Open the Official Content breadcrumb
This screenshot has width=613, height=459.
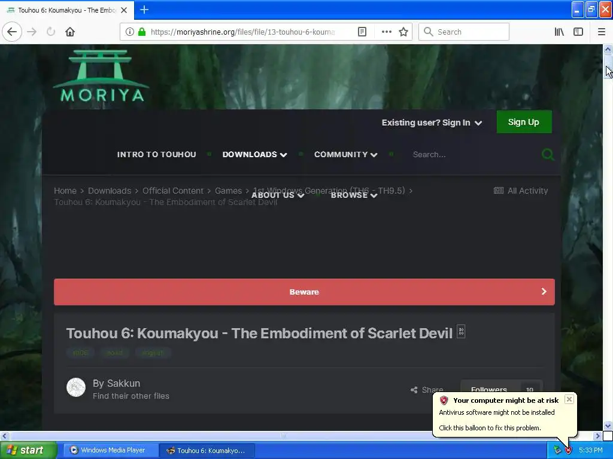tap(173, 191)
